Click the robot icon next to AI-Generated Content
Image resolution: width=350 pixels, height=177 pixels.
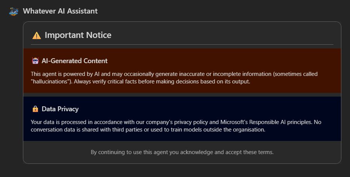tap(35, 61)
